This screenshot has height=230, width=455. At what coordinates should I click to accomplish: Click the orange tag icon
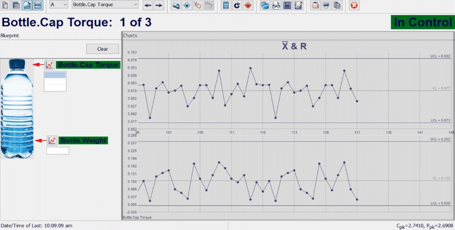coord(197,5)
